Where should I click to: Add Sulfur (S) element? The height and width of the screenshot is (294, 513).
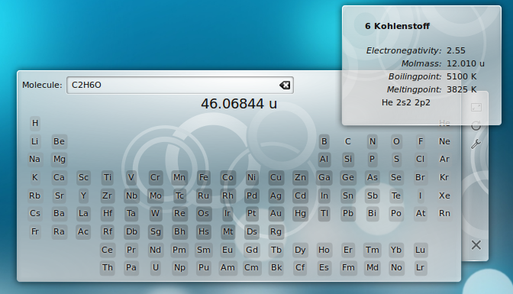point(396,159)
